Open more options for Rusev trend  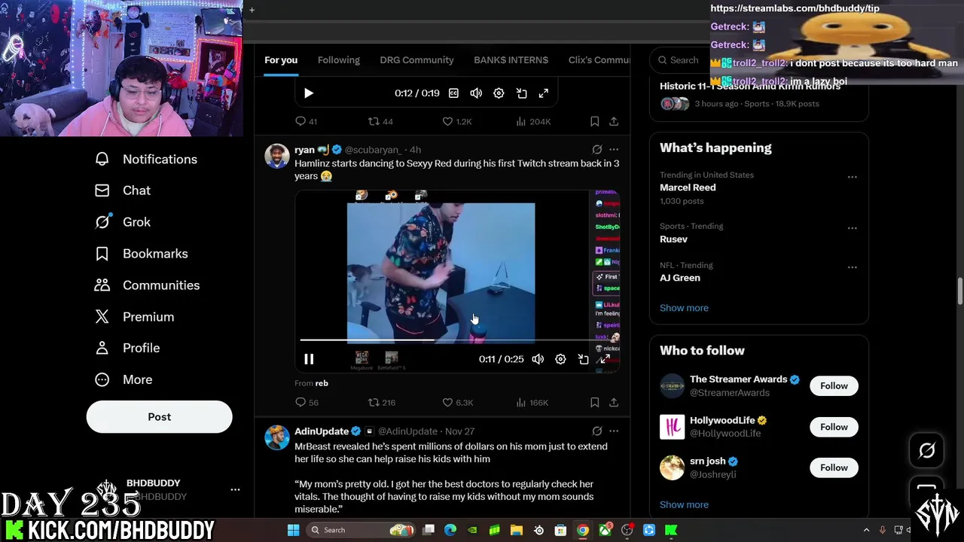[852, 228]
